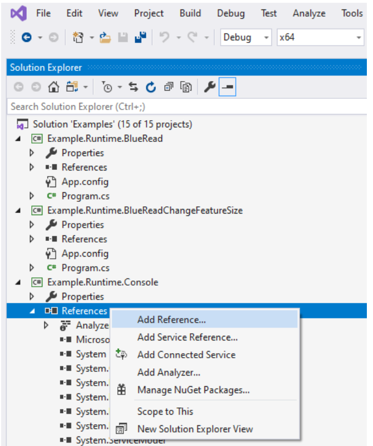
Task: Collapse the Example.Runtime.Console project node
Action: click(x=19, y=282)
